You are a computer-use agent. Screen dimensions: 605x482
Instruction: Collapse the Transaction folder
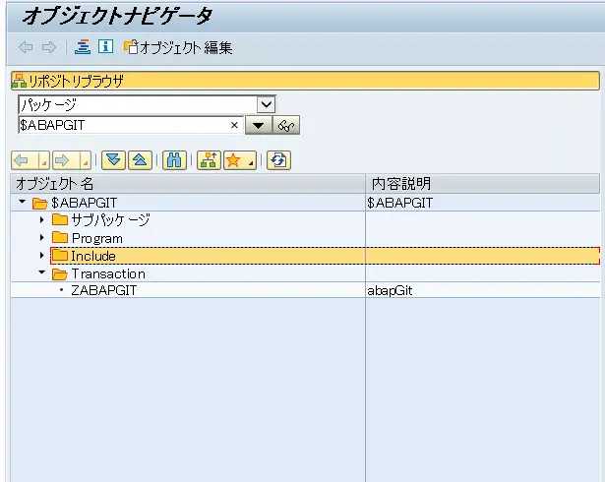[x=42, y=272]
